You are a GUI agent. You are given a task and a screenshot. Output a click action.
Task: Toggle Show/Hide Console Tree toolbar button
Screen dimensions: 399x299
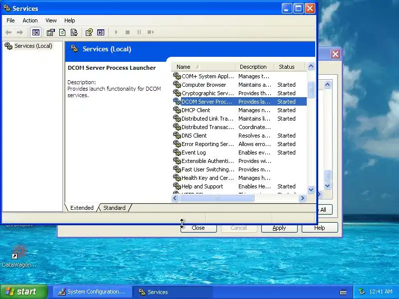click(35, 32)
